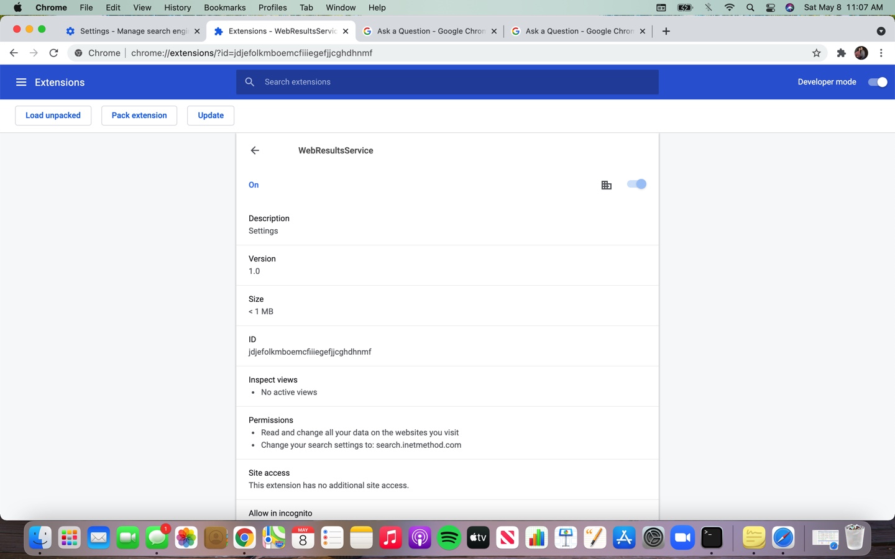Screen dimensions: 895x559
Task: Open Terminal from the dock
Action: (712, 537)
